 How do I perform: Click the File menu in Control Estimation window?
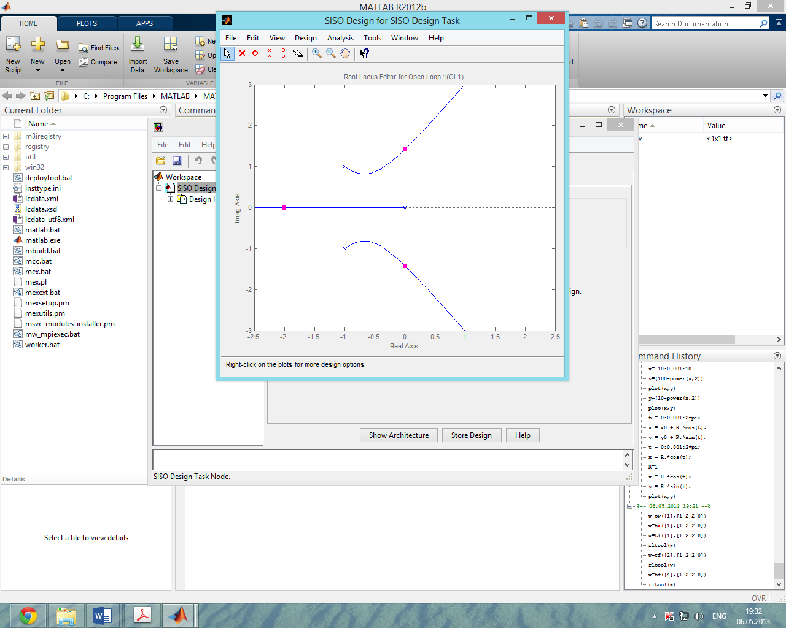163,145
